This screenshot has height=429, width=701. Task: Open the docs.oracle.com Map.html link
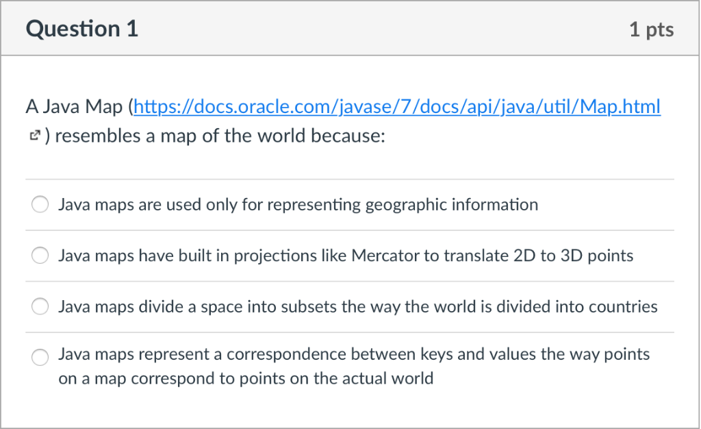[x=396, y=107]
